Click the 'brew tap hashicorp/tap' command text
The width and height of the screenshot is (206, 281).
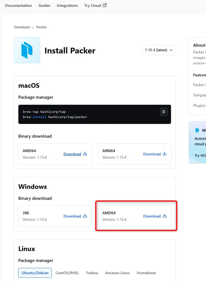pyautogui.click(x=44, y=112)
